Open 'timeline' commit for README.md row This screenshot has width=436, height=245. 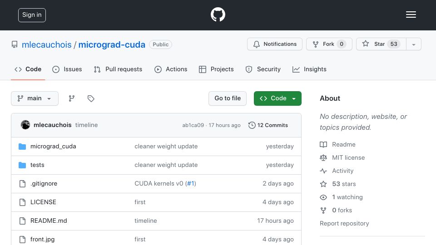(146, 221)
